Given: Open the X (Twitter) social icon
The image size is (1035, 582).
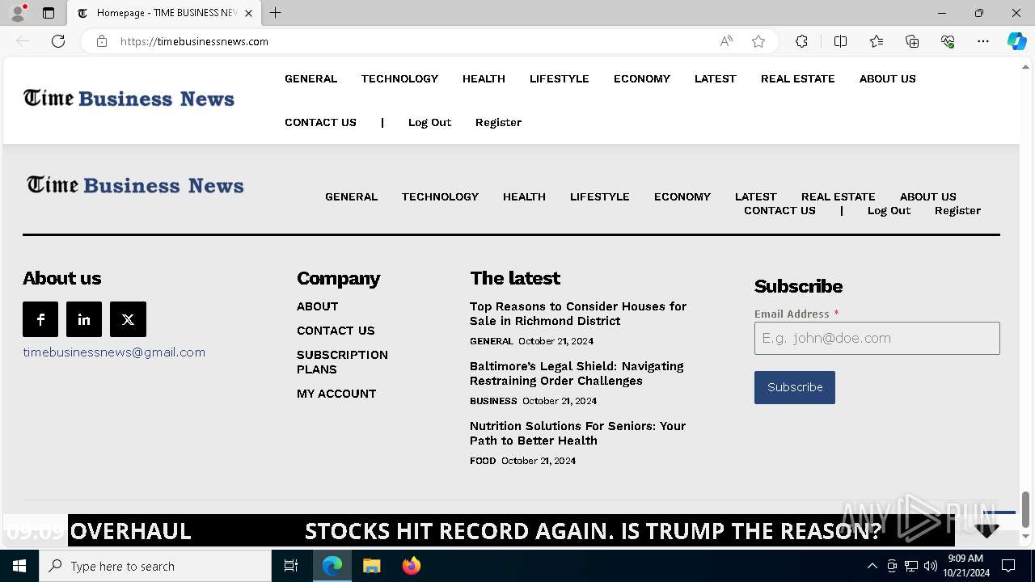Looking at the screenshot, I should click(128, 319).
